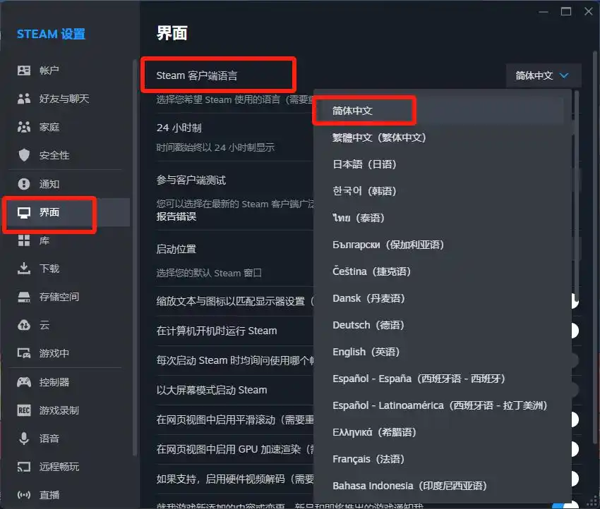Pick Ελληνικά (希腊语) from the list
600x509 pixels.
click(438, 432)
